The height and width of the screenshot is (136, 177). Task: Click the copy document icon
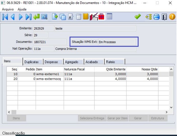pos(63,17)
